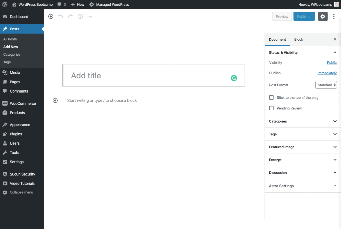Screen dimensions: 341x229
Task: Click the user avatar by Howdy, WPbootcamp
Action: 336,4
